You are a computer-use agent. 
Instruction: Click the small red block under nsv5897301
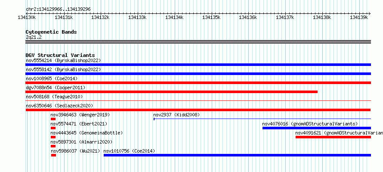coord(53,146)
